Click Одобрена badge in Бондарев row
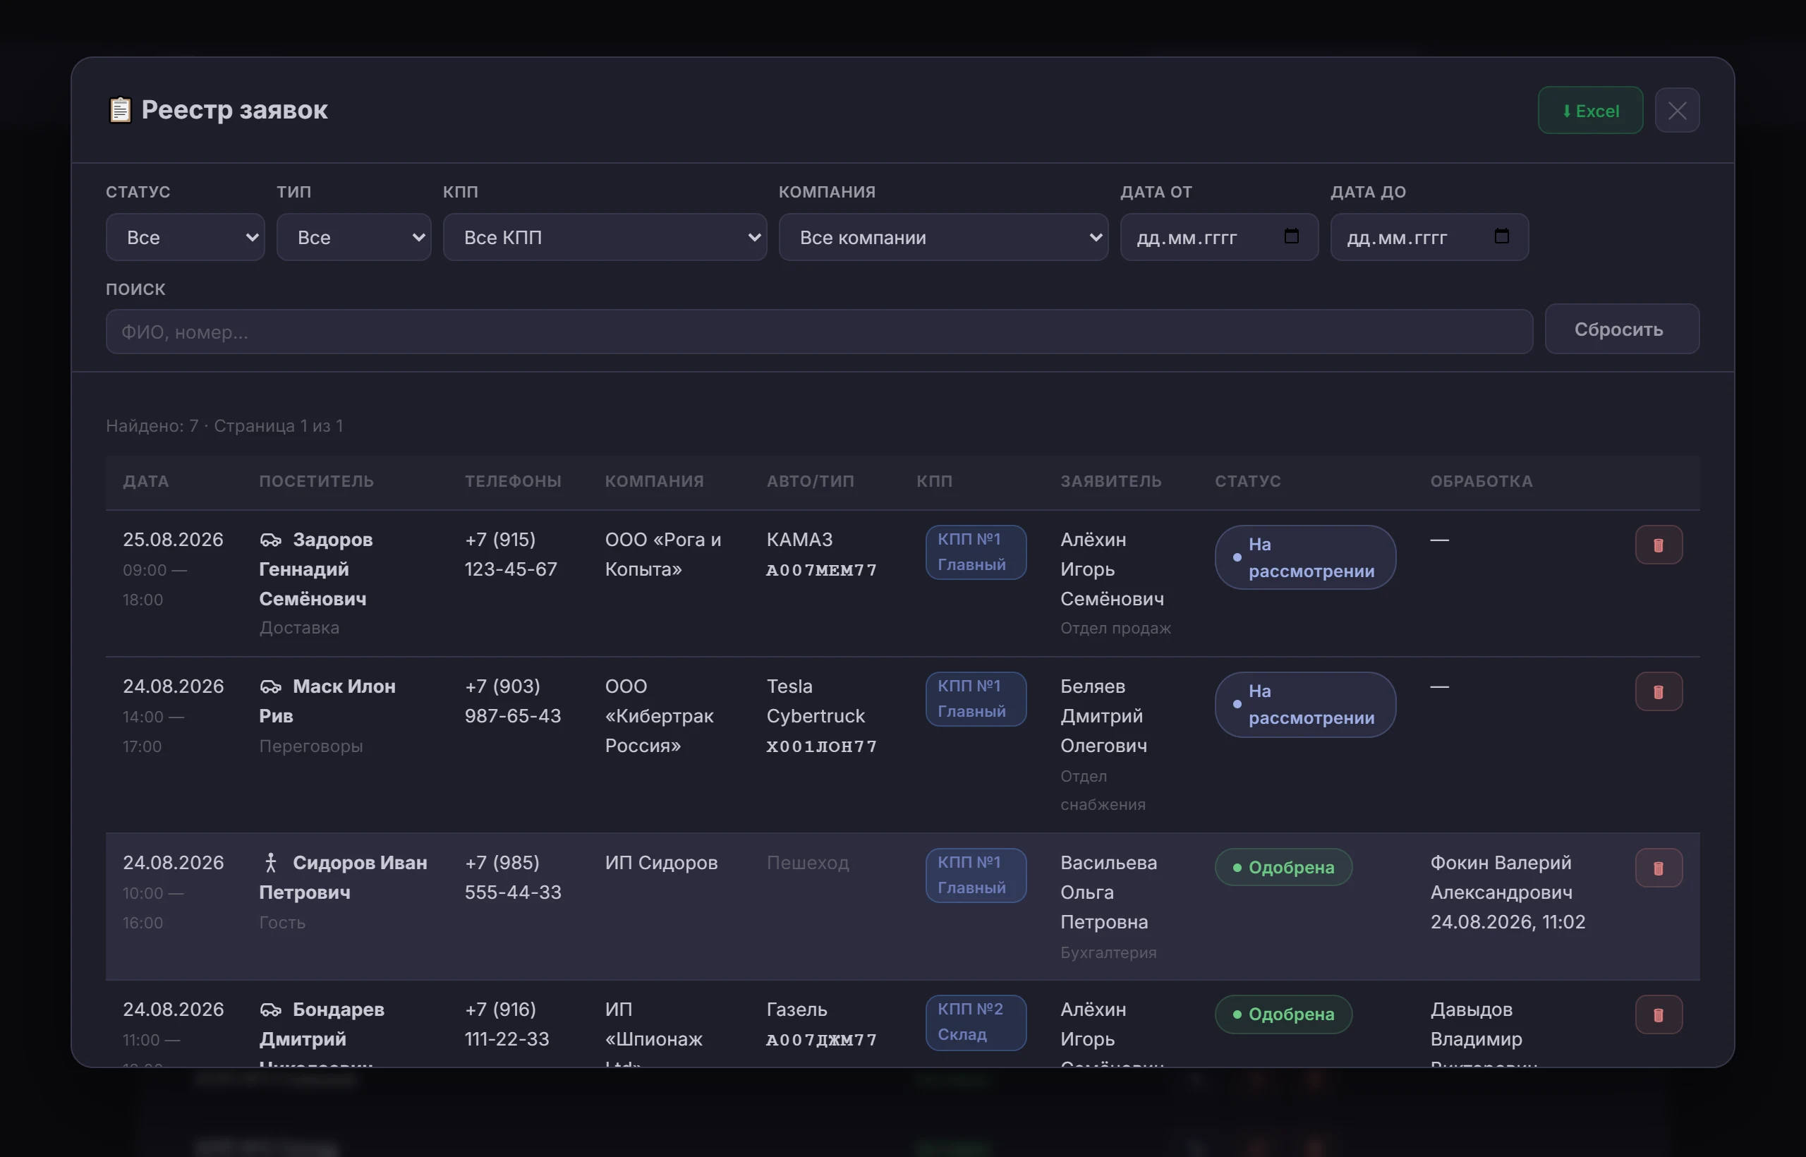The width and height of the screenshot is (1806, 1157). pyautogui.click(x=1283, y=1014)
